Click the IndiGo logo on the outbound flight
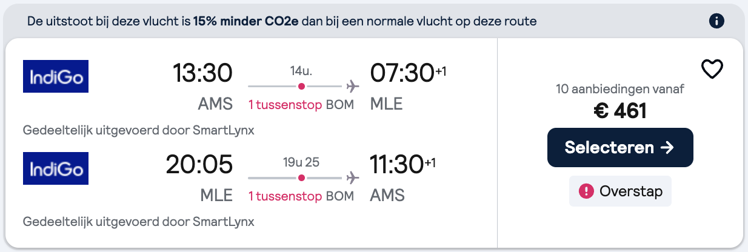748x252 pixels. [56, 76]
